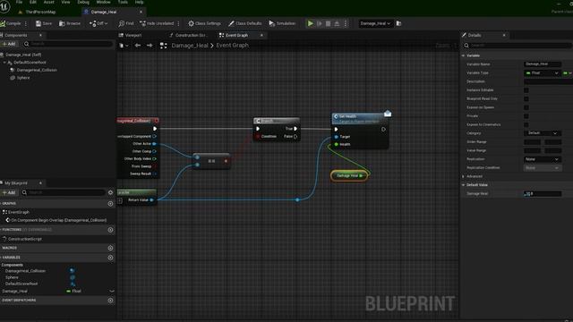
Task: Open the Damage_Heal debug object dropdown
Action: (375, 23)
